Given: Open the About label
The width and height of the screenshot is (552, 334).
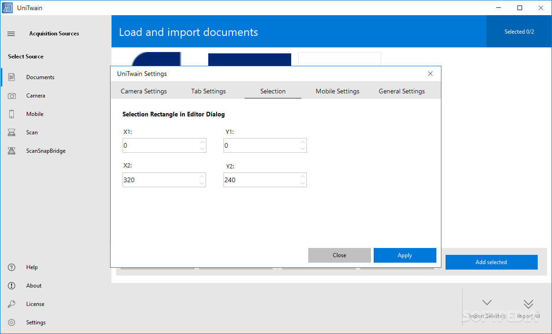Looking at the screenshot, I should [x=34, y=286].
